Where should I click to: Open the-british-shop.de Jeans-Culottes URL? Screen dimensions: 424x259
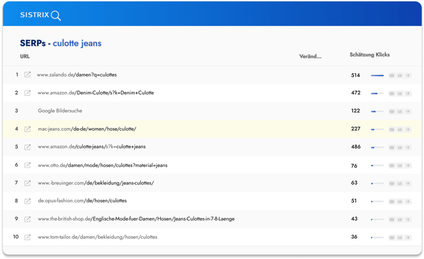pyautogui.click(x=136, y=219)
